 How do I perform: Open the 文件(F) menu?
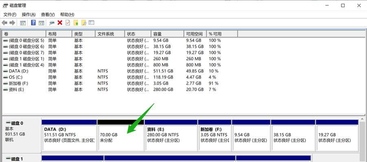(10, 15)
